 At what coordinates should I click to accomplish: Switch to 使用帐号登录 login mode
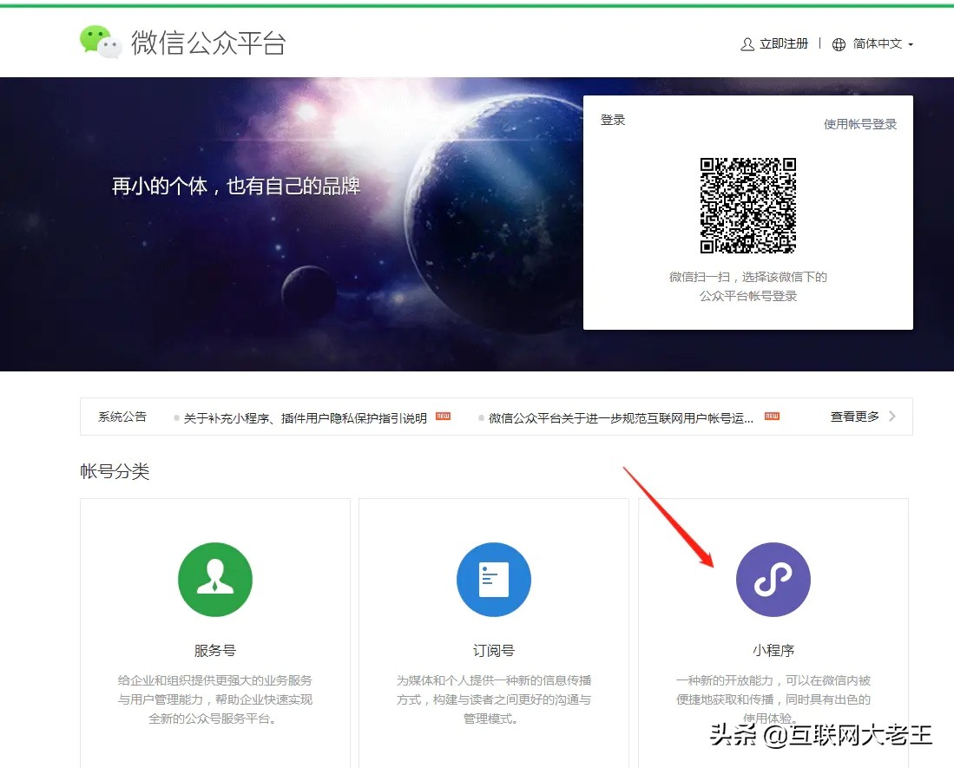coord(859,123)
